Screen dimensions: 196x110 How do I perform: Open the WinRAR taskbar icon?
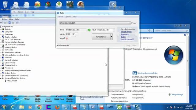point(128,107)
